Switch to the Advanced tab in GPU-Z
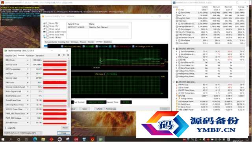Image resolution: width=252 pixels, height=142 pixels. point(30,55)
